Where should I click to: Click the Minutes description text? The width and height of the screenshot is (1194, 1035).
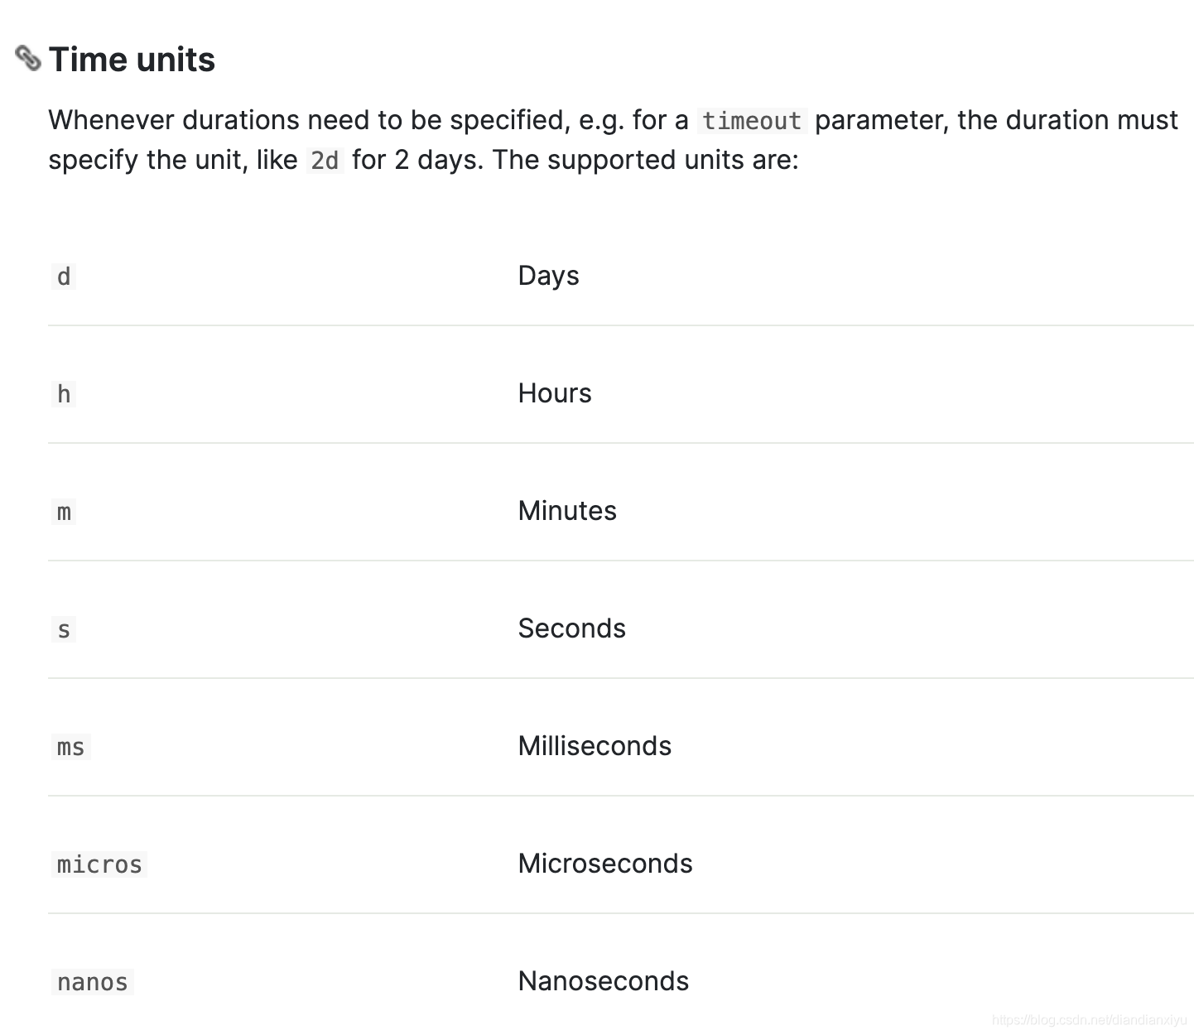click(x=567, y=511)
